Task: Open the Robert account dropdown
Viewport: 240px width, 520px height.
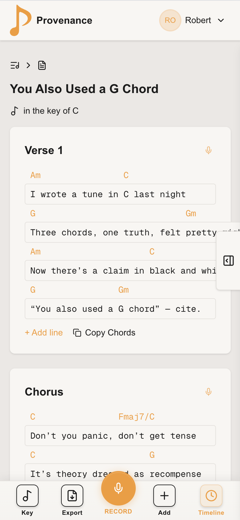Action: coord(221,20)
